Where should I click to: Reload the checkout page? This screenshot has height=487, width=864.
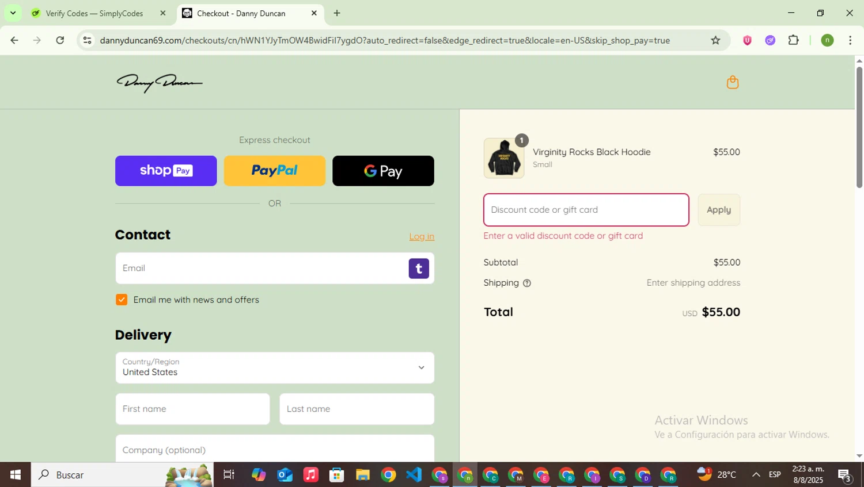(60, 40)
